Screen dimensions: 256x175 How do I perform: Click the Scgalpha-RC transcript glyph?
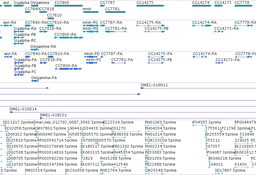click(19, 44)
